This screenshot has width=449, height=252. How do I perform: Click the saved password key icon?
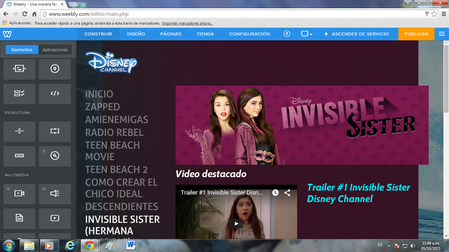click(x=427, y=14)
